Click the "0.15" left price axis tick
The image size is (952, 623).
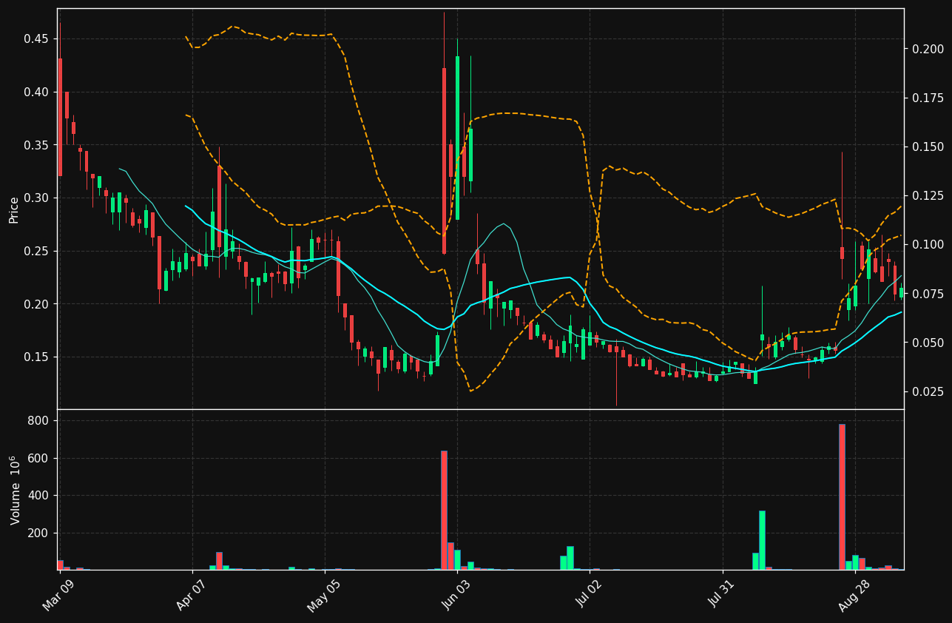point(37,357)
